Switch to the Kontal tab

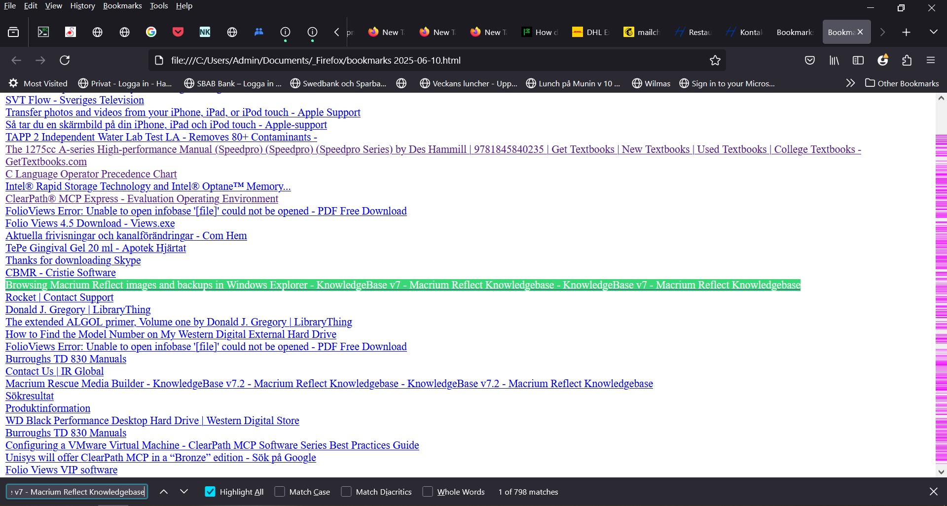coord(744,32)
